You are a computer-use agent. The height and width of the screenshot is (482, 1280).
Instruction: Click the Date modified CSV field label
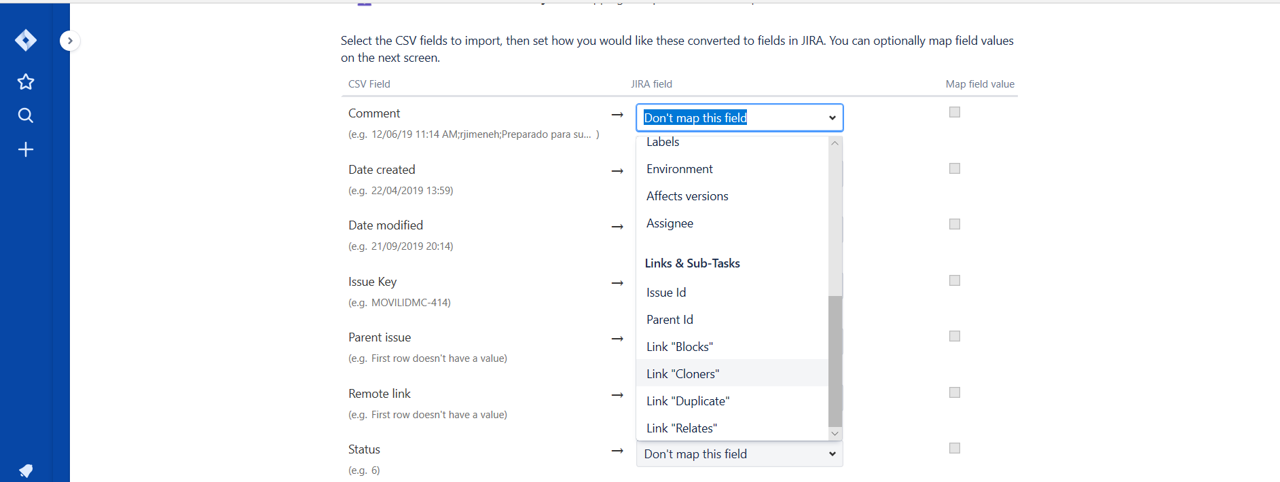tap(386, 225)
